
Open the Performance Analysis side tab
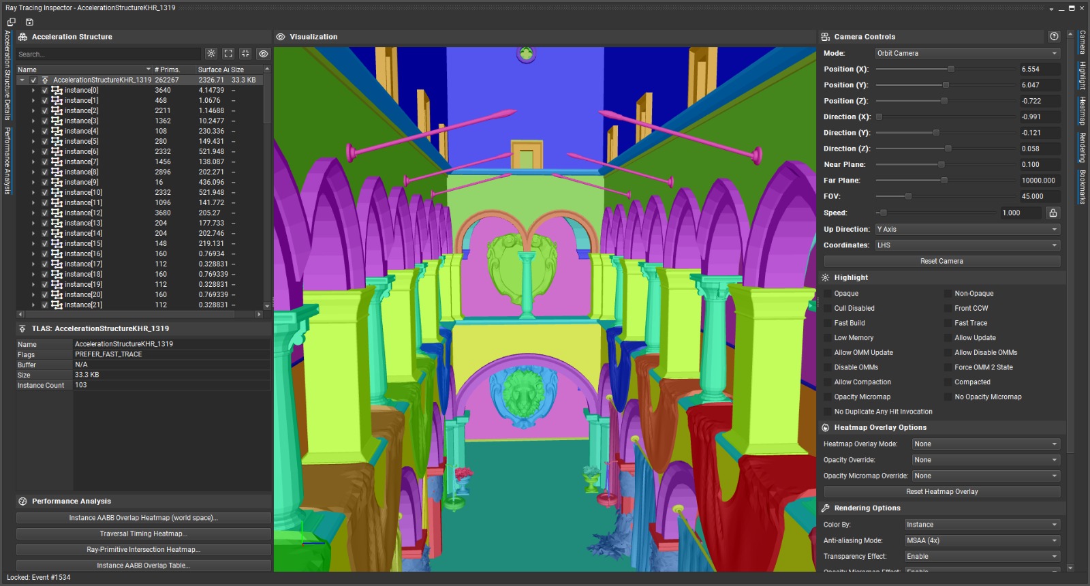(7, 161)
